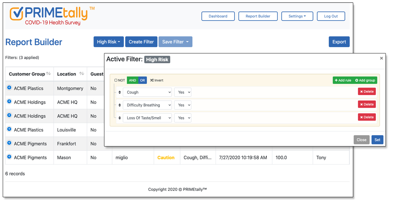Expand the Settings menu

coord(297,16)
